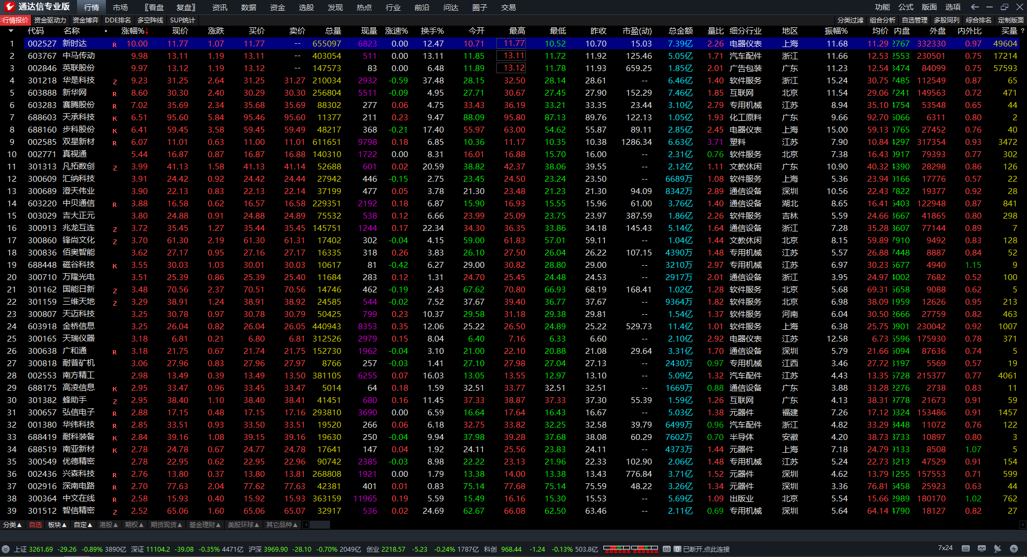This screenshot has height=557, width=1027.
Task: Open the 选项 menu
Action: (x=953, y=7)
